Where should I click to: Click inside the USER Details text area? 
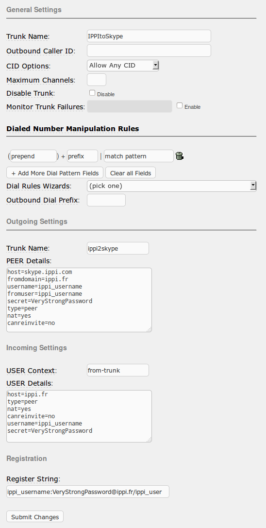click(79, 416)
